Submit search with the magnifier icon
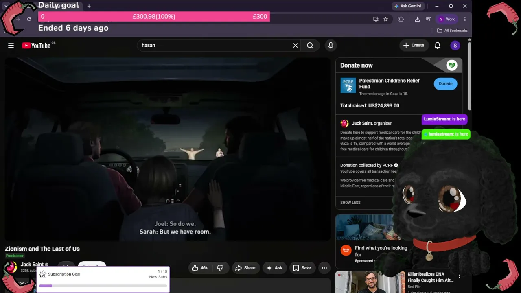 coord(310,46)
